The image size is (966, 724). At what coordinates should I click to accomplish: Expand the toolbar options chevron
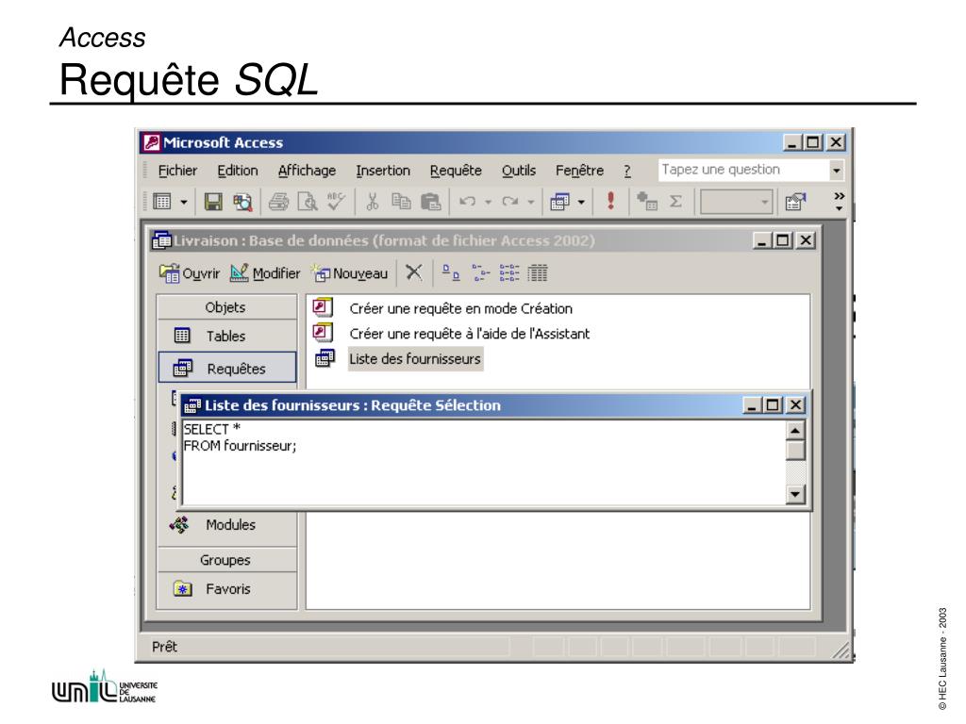tap(839, 202)
